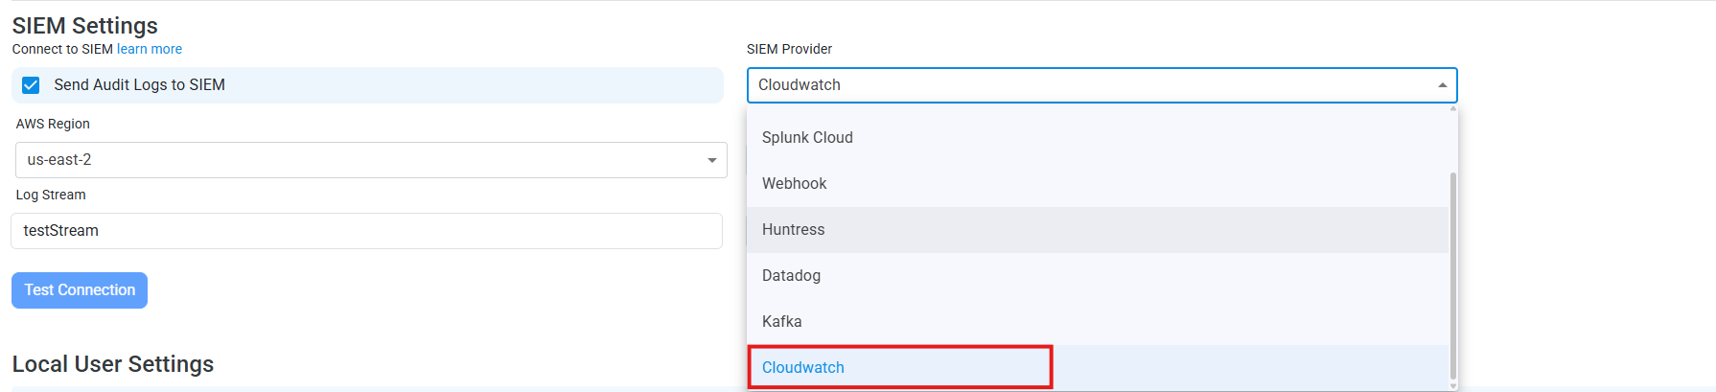Uncheck Send Audit Logs to SIEM checkbox
1716x392 pixels.
tap(31, 85)
